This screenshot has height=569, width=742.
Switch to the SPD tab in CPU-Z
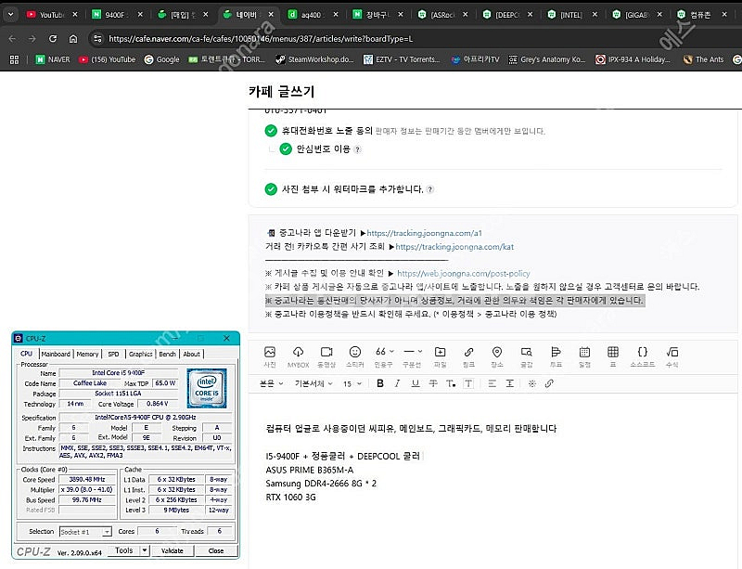pyautogui.click(x=113, y=354)
